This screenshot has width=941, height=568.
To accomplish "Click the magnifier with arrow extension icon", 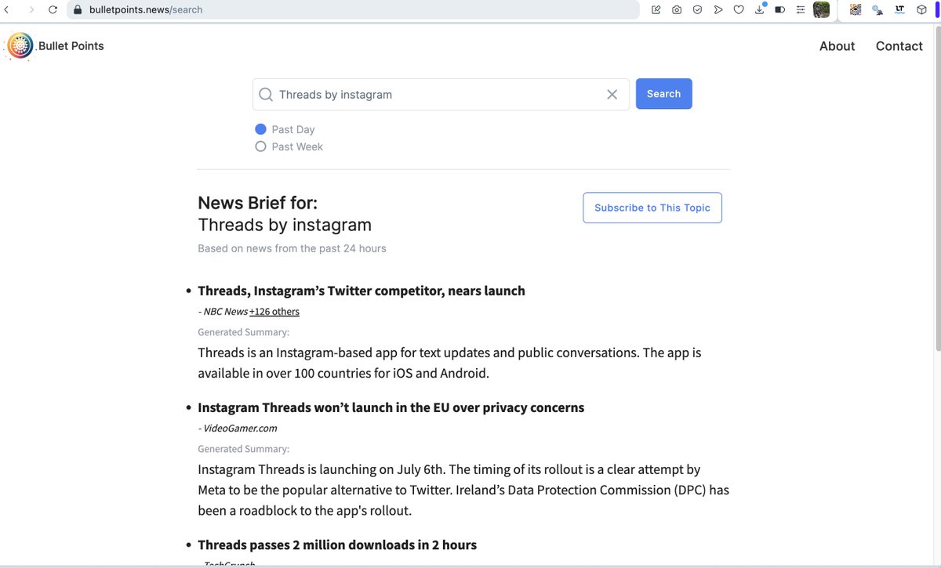I will click(877, 10).
